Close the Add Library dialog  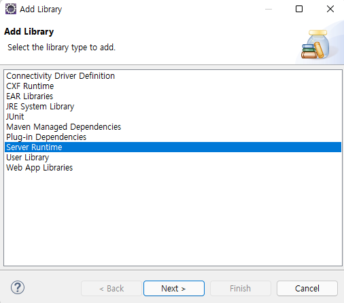tap(330, 9)
